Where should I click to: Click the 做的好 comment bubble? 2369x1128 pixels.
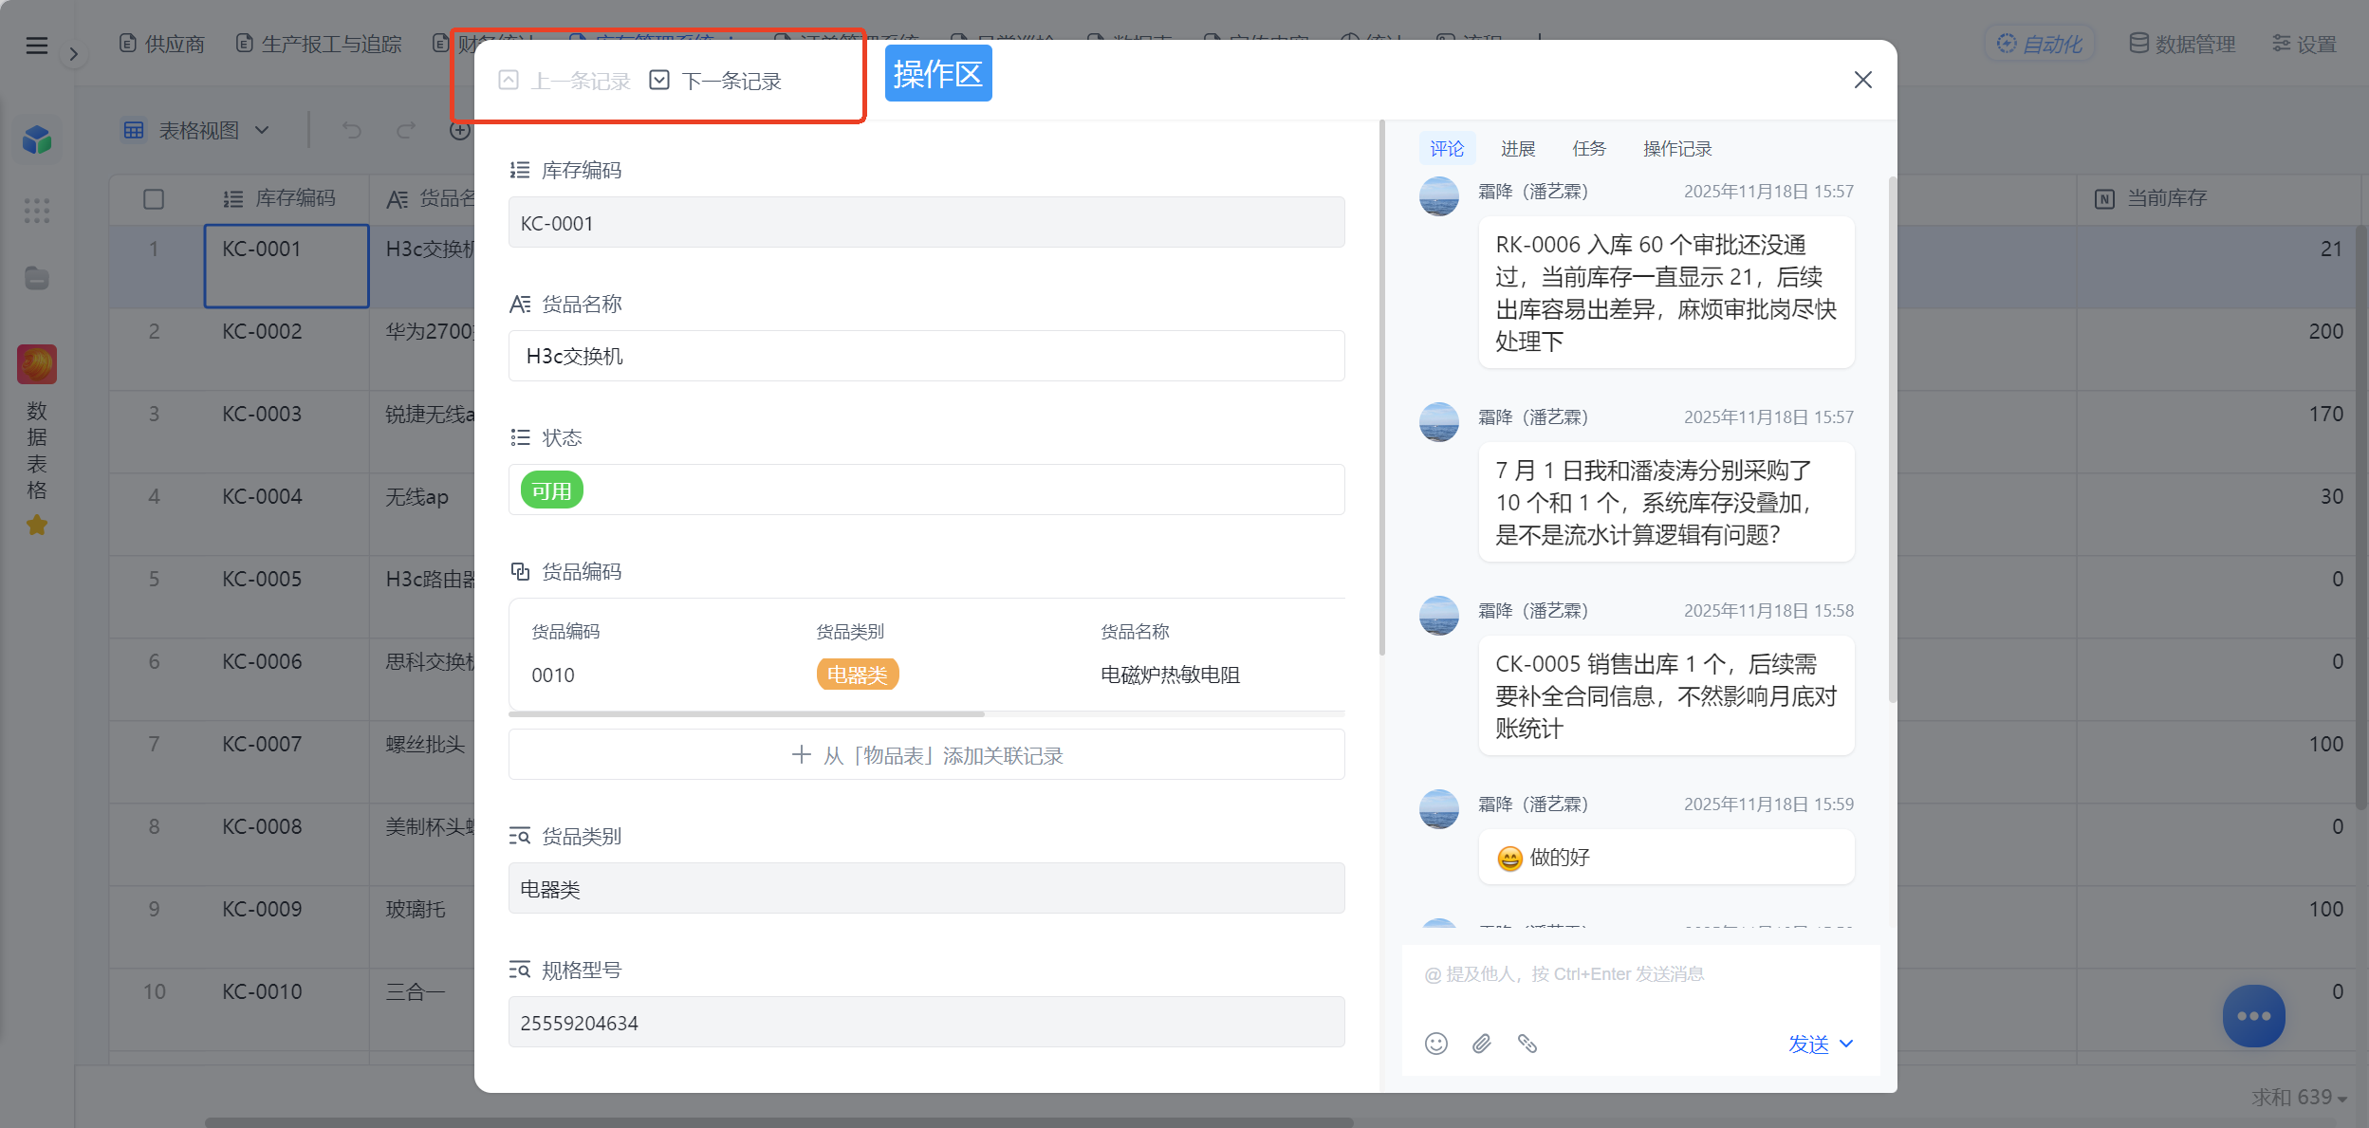(1666, 858)
